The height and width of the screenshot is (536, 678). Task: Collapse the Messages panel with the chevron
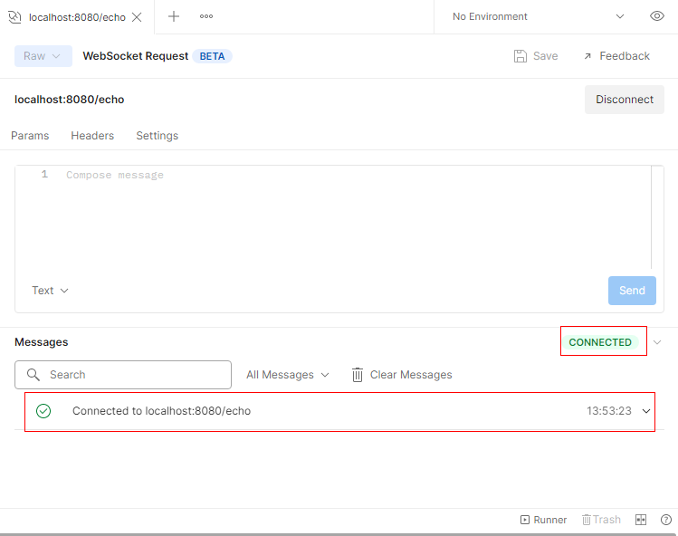tap(657, 342)
